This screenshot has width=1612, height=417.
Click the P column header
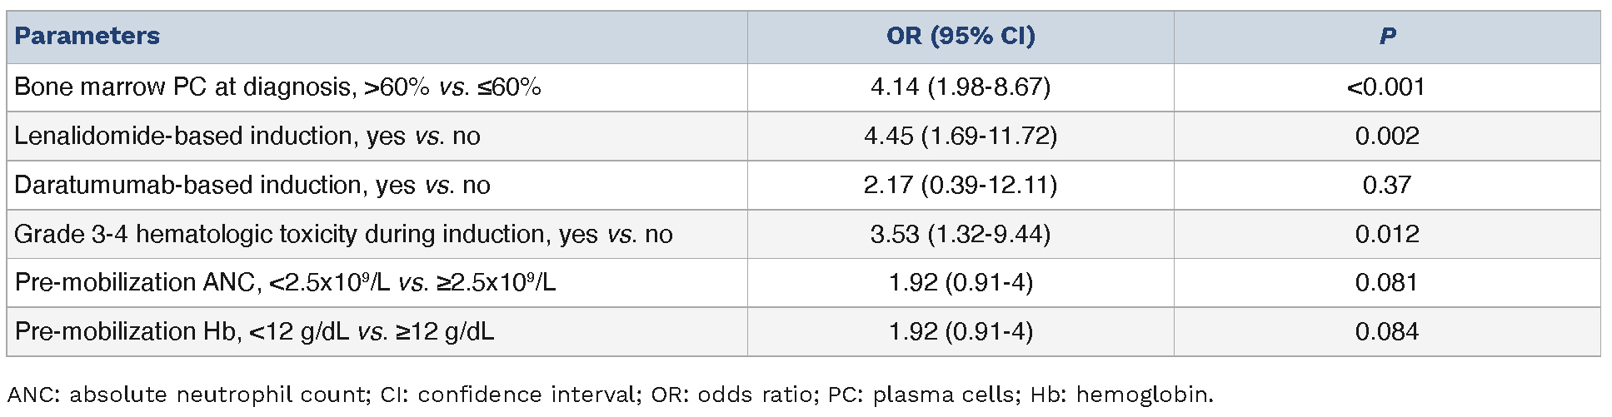click(x=1386, y=37)
